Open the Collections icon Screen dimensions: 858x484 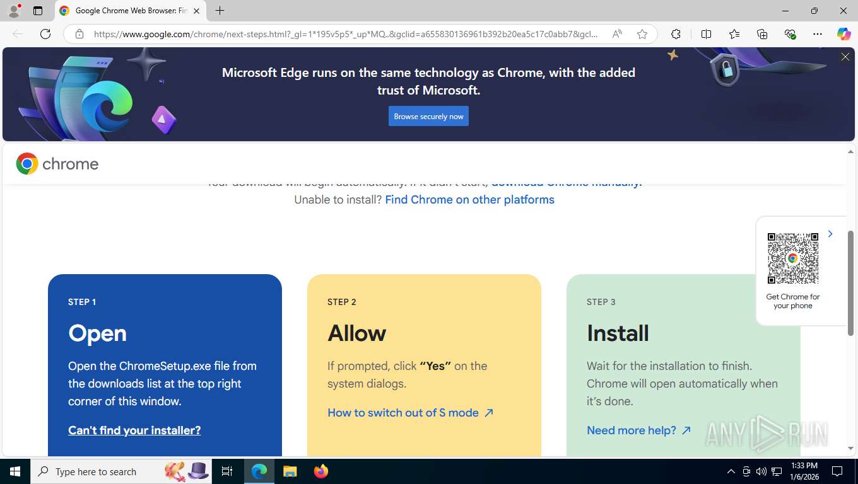(x=762, y=34)
